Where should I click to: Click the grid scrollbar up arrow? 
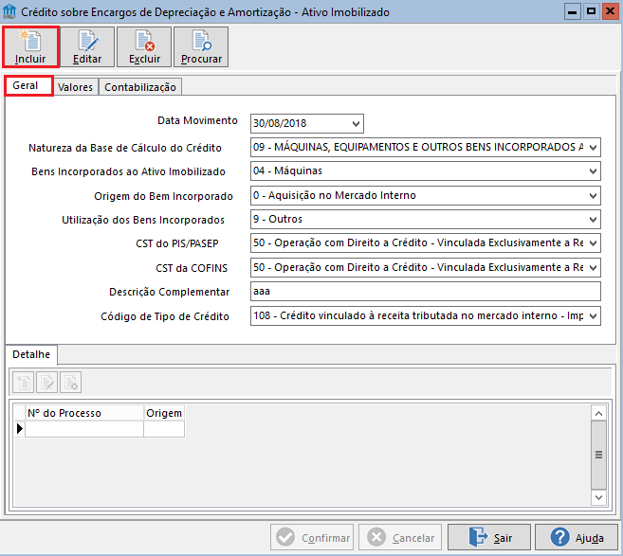[x=598, y=414]
